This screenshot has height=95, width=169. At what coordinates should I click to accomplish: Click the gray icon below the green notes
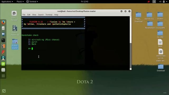tap(3, 70)
